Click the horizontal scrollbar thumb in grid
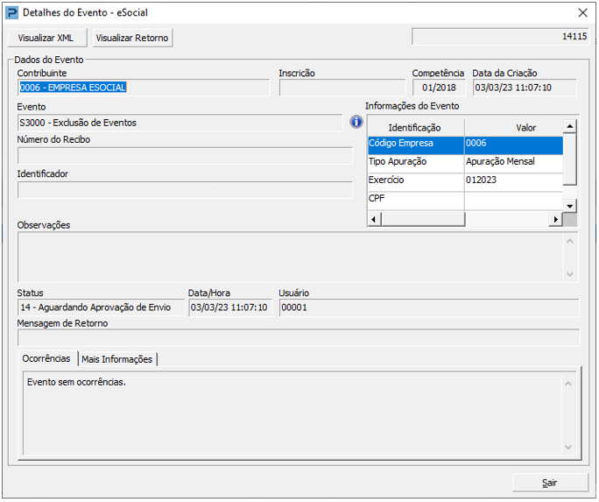Viewport: 599px width, 502px height. coord(423,220)
